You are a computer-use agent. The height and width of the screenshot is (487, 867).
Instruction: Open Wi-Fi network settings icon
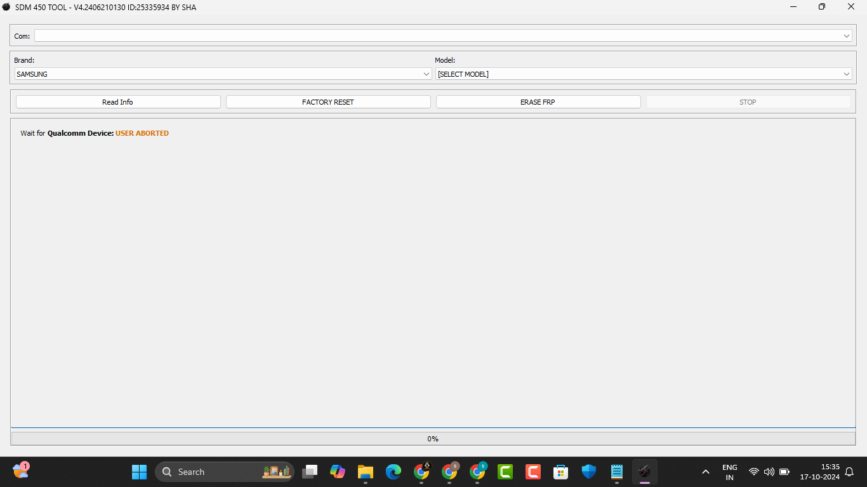click(754, 472)
